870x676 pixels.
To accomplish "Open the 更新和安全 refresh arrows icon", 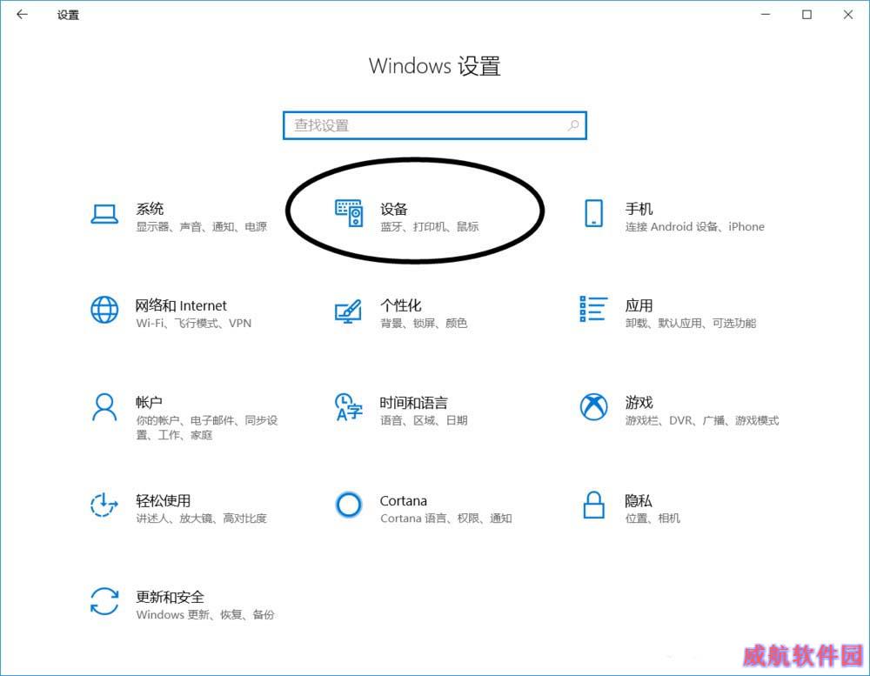I will tap(104, 601).
